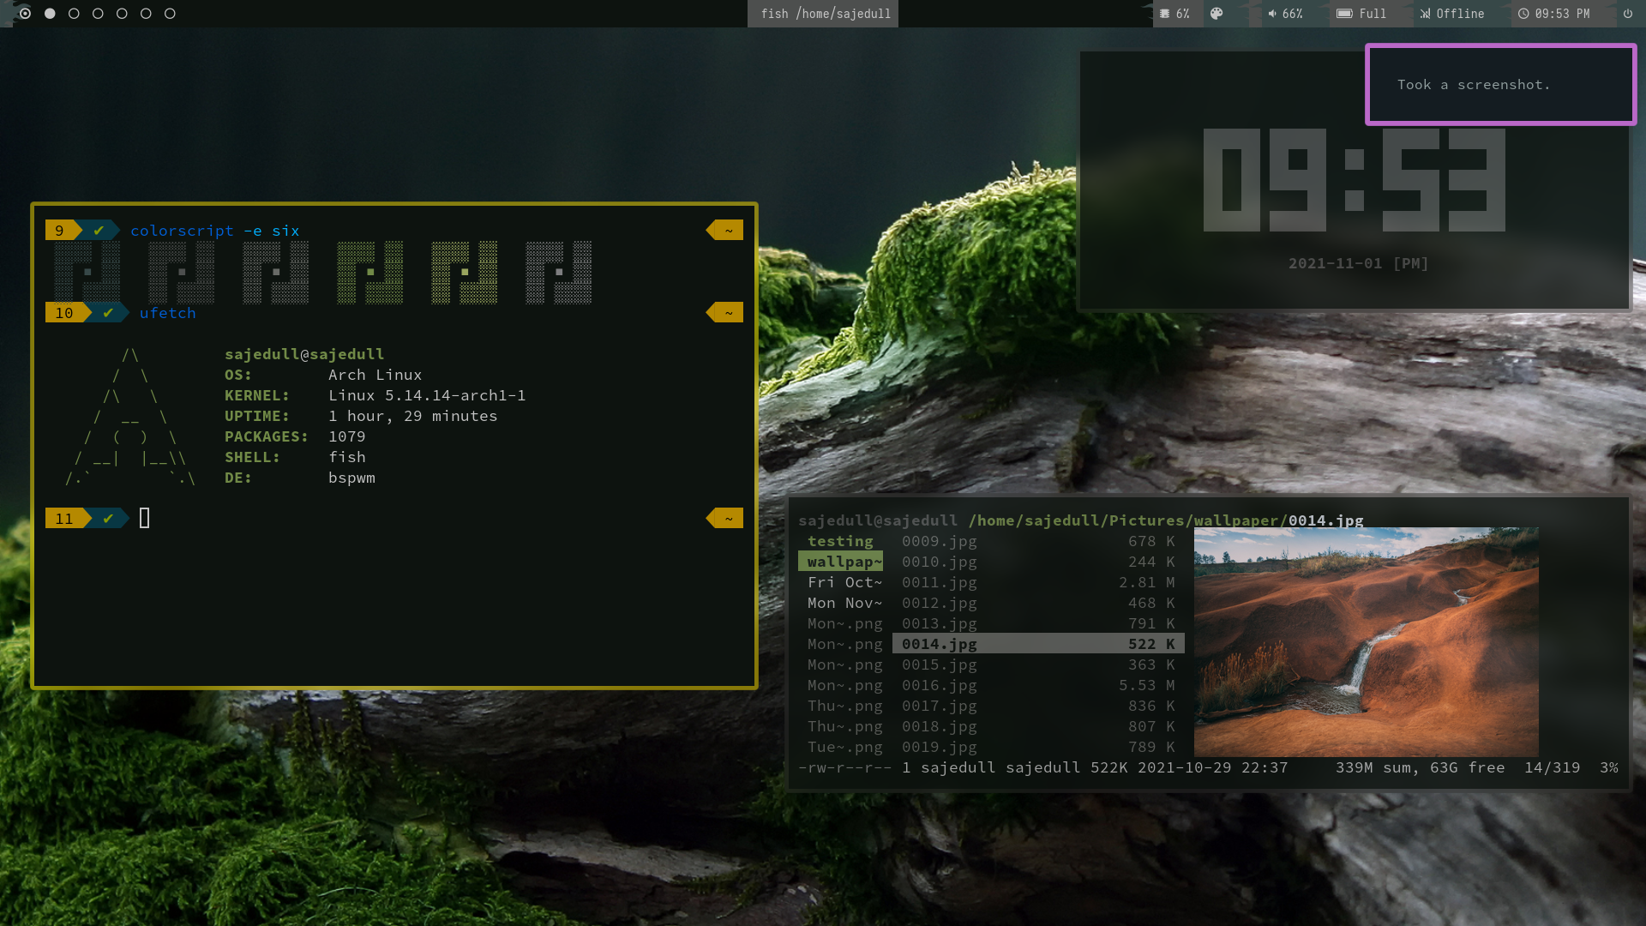
Task: Click the volume 66% speaker icon
Action: pos(1272,14)
